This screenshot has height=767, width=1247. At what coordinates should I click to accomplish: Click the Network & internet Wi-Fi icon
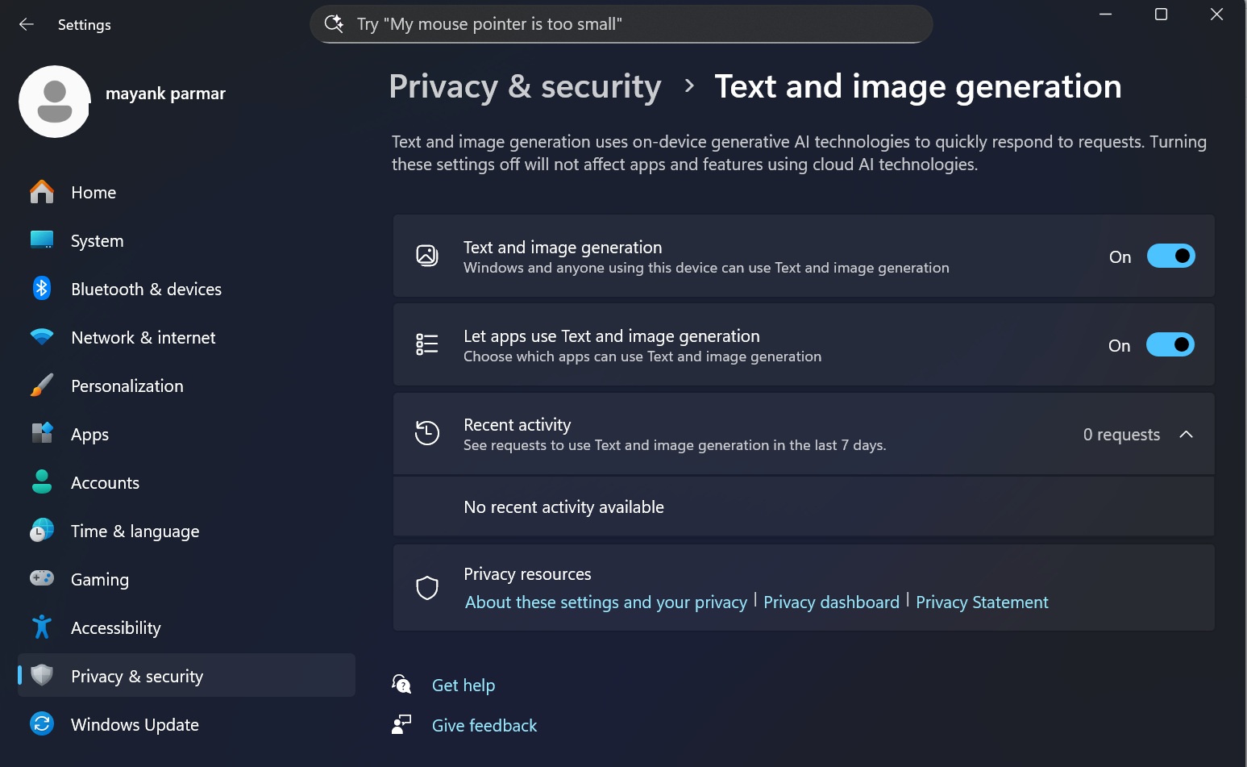click(42, 337)
